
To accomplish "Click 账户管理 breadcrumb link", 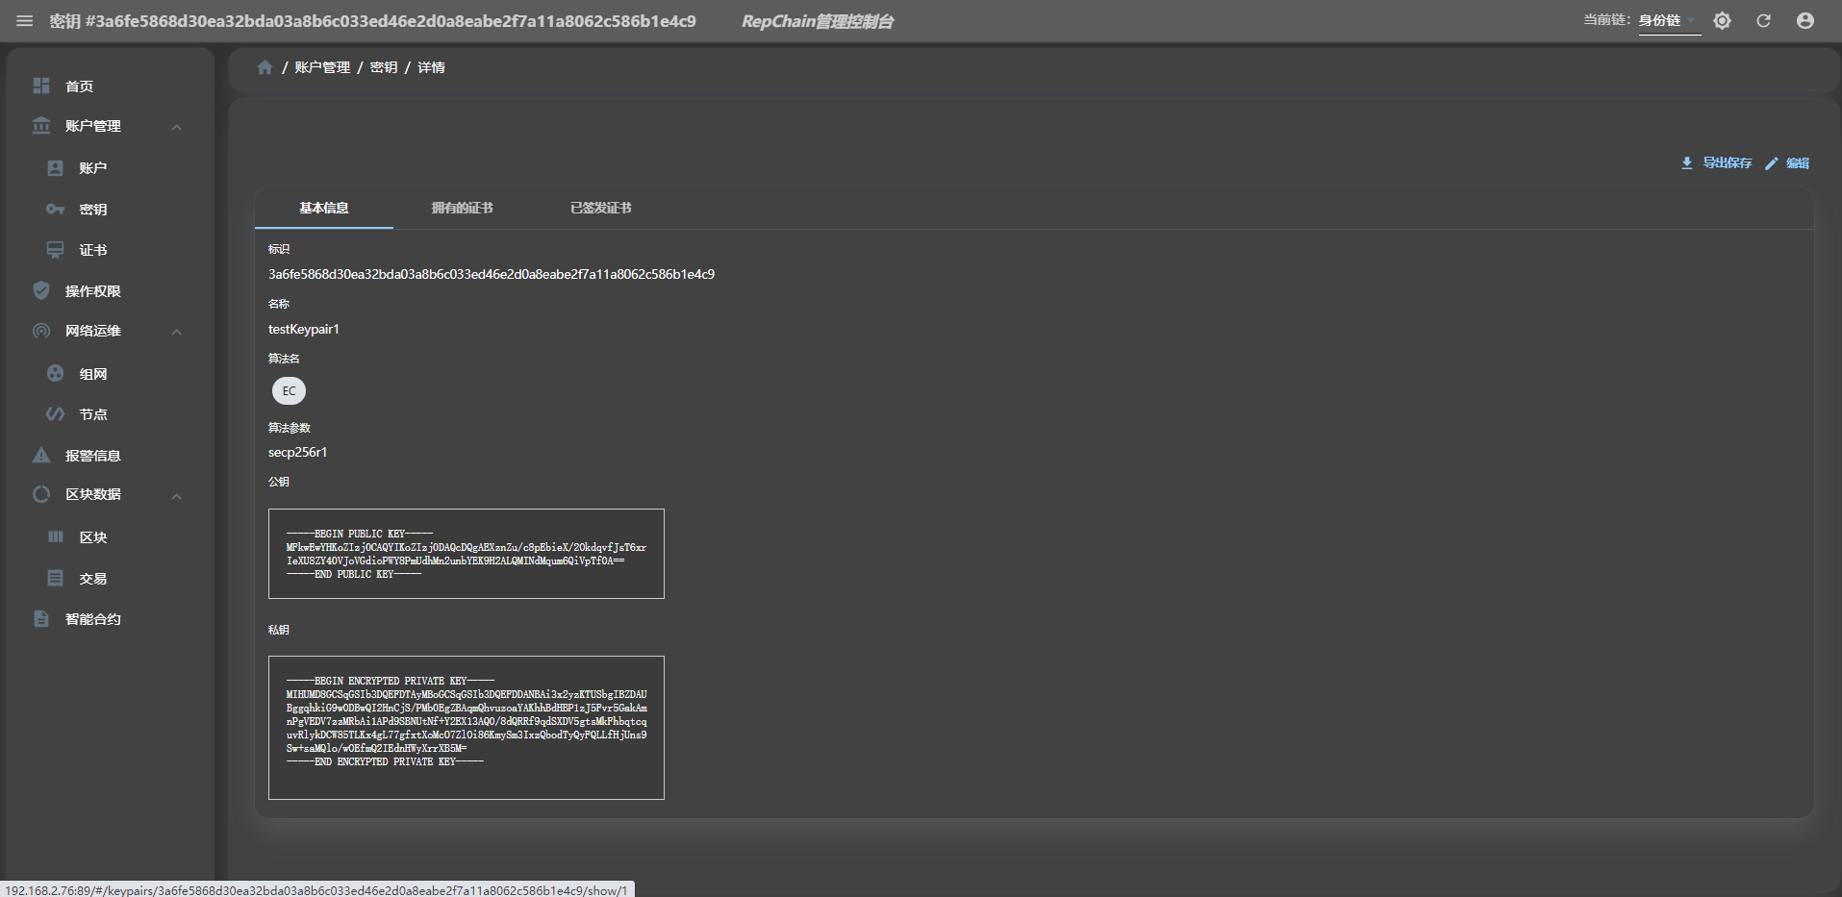I will (322, 67).
